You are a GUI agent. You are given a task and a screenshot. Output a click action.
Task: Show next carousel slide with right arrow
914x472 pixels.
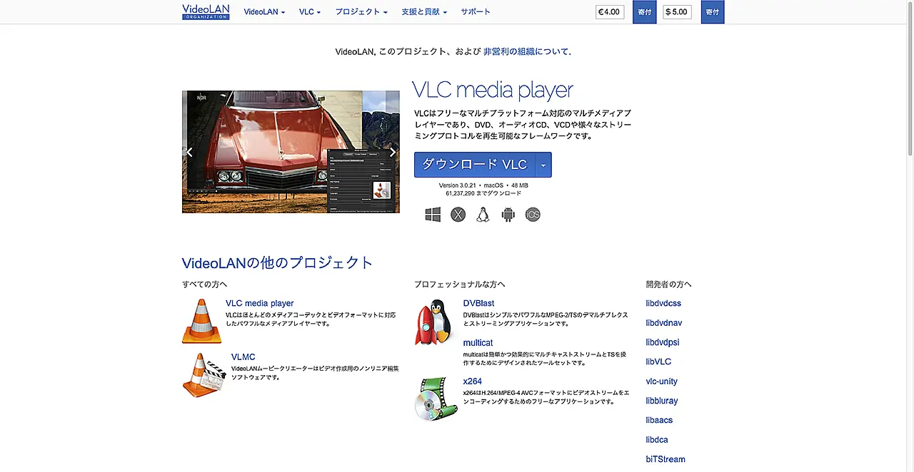coord(392,152)
